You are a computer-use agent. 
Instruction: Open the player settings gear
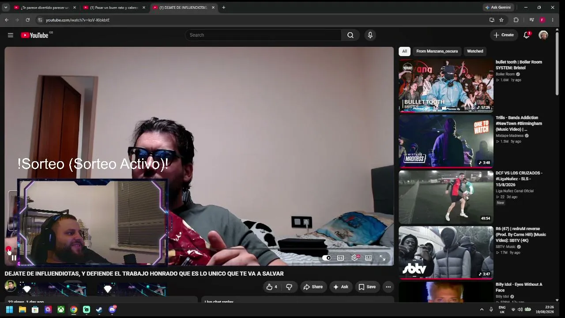tap(355, 258)
